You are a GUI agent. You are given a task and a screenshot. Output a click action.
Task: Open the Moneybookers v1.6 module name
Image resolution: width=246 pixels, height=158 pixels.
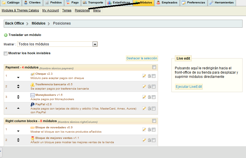click(49, 95)
